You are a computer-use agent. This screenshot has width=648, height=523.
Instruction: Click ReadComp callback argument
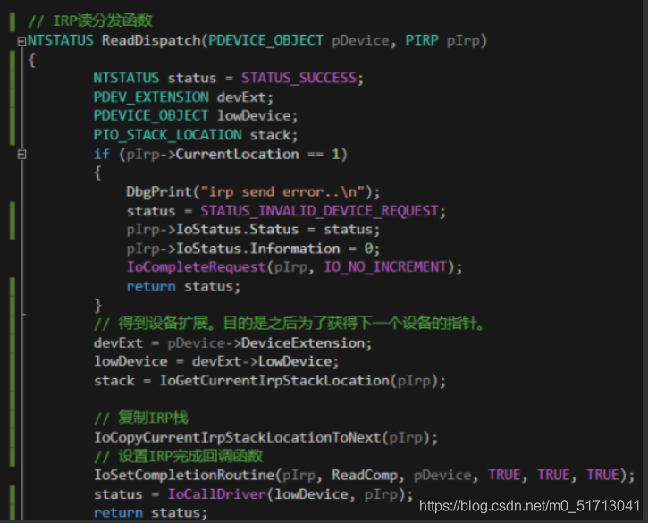(365, 475)
